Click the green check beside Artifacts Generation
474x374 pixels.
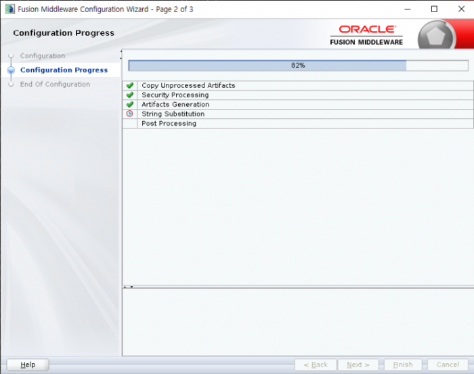pyautogui.click(x=130, y=104)
